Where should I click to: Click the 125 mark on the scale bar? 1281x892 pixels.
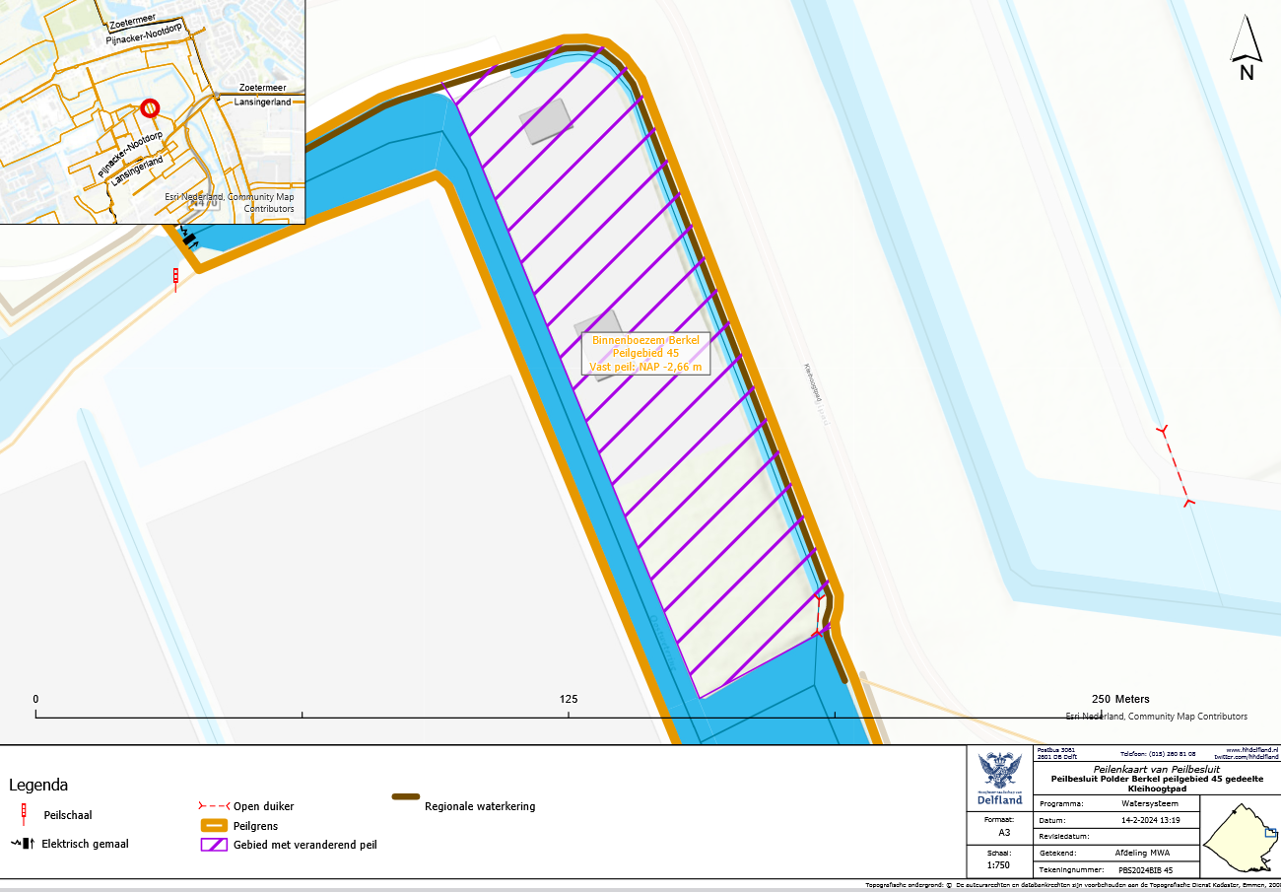tap(569, 699)
